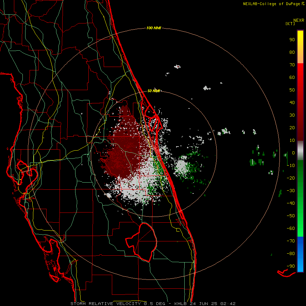Click the 0.5 DEG elevation text
This screenshot has height=306, width=306.
(155, 304)
